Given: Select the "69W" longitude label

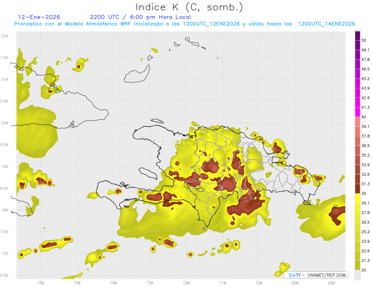Looking at the screenshot, I should pyautogui.click(x=295, y=283).
